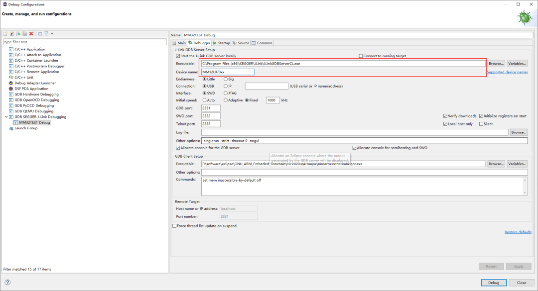538x291 pixels.
Task: Click icon of GDB QEMU Debugging
Action: pyautogui.click(x=11, y=111)
